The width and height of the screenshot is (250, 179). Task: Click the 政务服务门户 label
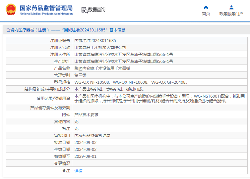coord(231,14)
